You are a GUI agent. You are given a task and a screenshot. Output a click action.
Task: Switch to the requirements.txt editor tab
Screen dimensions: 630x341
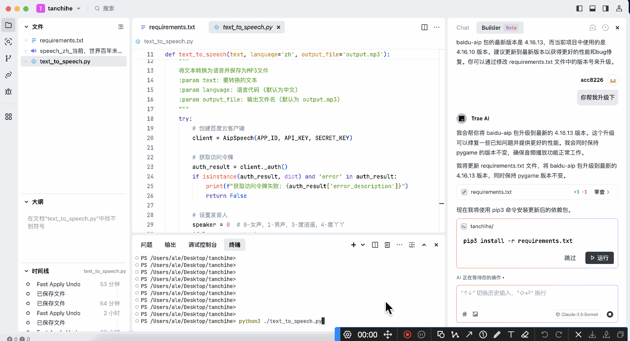click(168, 27)
